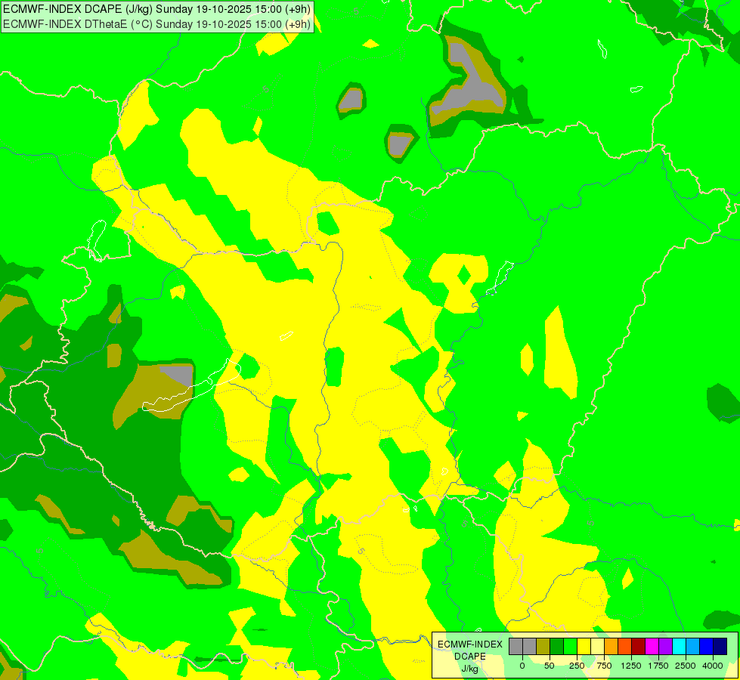This screenshot has width=740, height=680.
Task: Click the legend value 0
Action: (522, 666)
